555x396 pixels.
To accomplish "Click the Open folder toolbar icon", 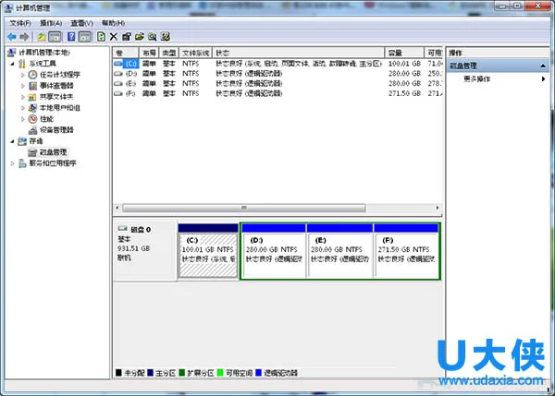I will pos(140,36).
